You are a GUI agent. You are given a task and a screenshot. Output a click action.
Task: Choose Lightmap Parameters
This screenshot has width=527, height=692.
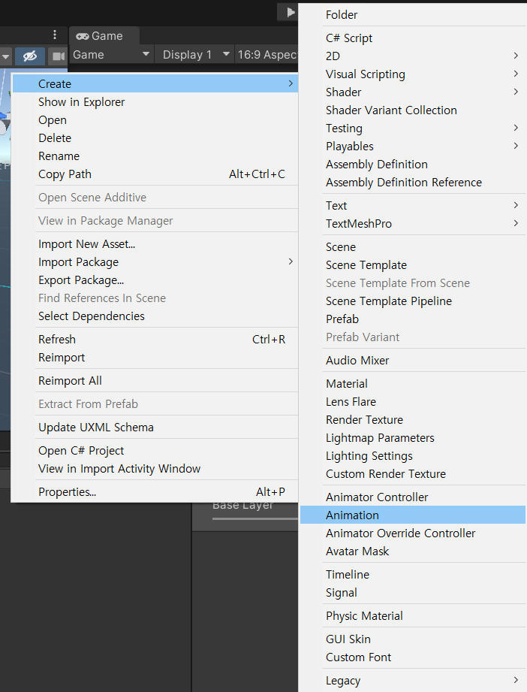pyautogui.click(x=413, y=438)
